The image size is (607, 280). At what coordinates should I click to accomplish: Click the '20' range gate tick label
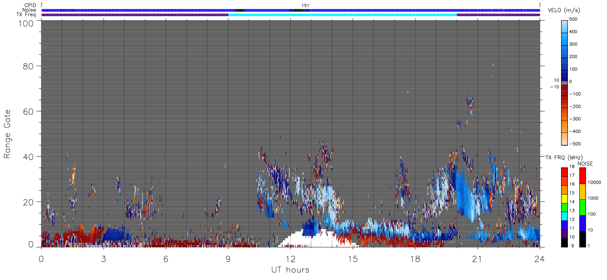(x=27, y=202)
